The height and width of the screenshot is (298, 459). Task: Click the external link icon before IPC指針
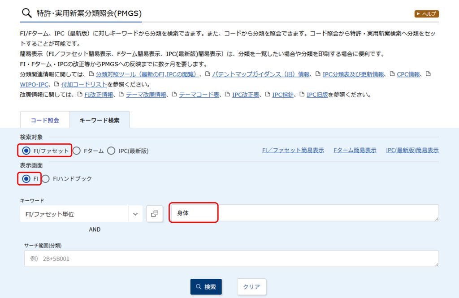point(268,95)
